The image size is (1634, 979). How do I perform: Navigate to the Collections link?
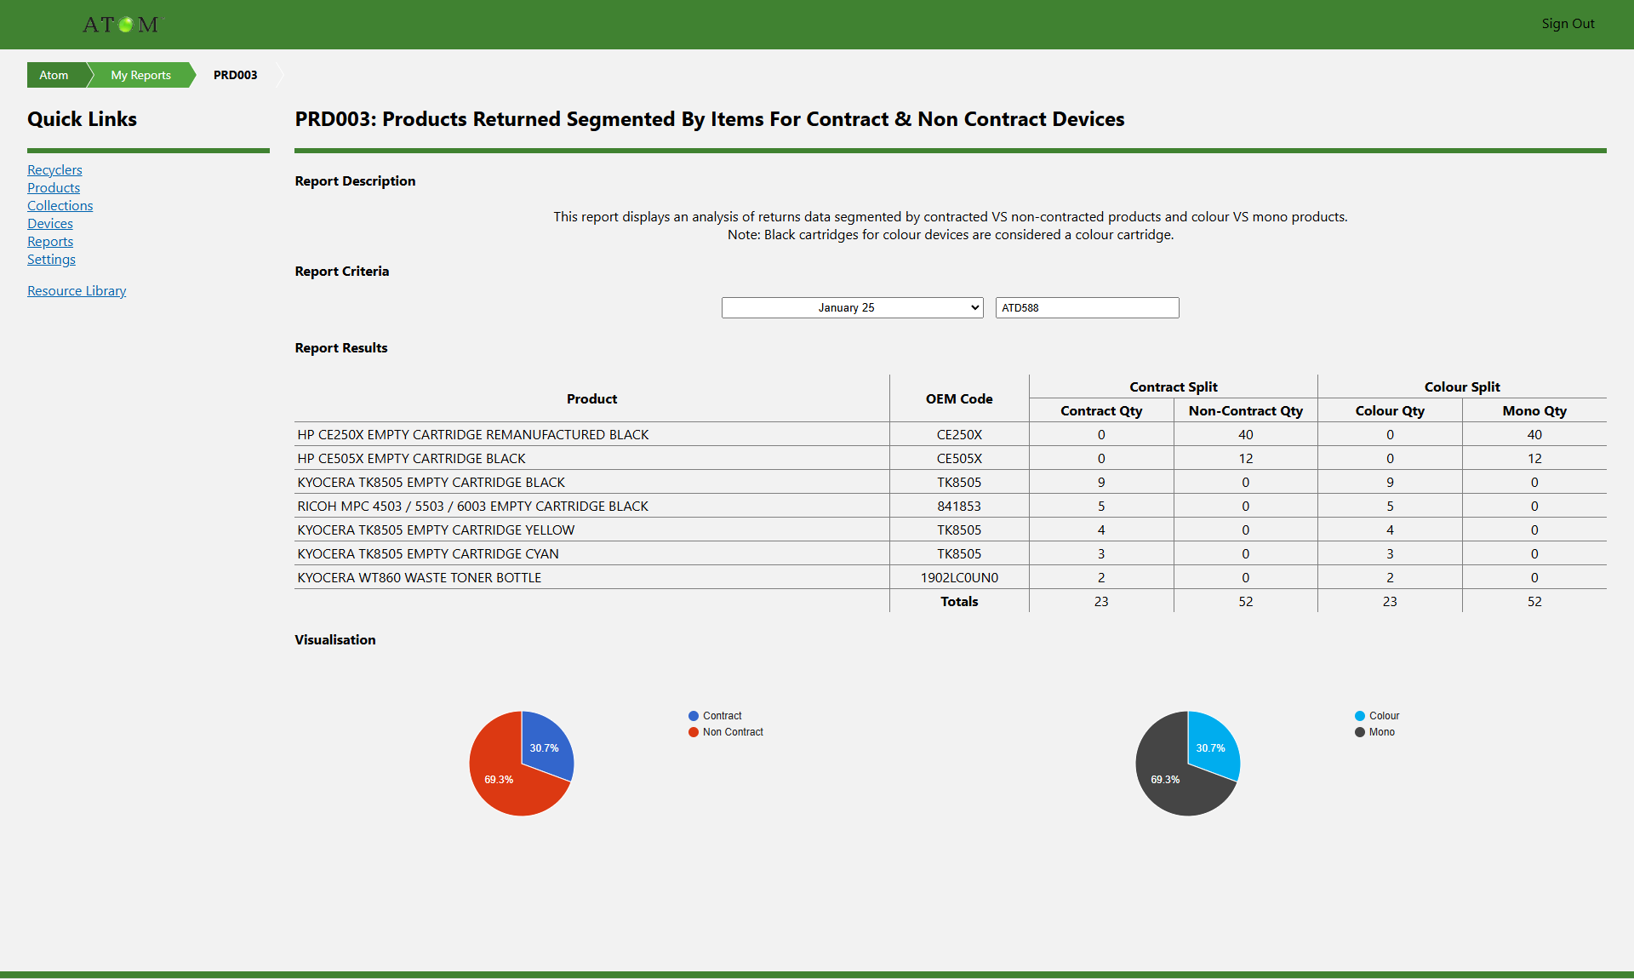60,206
